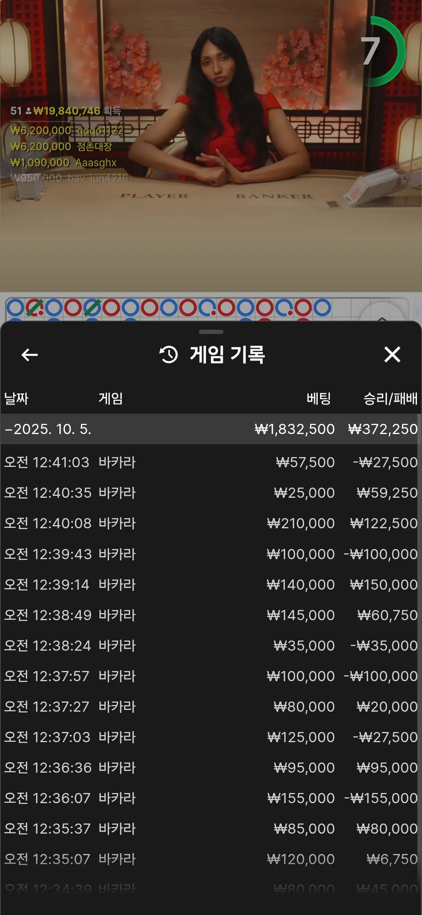Open the 오전 12:41:03 baccarat record
422x915 pixels.
click(x=211, y=462)
